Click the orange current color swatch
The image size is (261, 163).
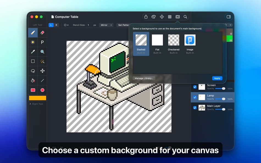38,98
